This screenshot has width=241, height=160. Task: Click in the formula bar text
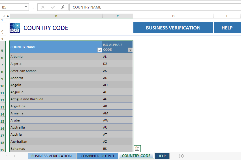pos(155,7)
